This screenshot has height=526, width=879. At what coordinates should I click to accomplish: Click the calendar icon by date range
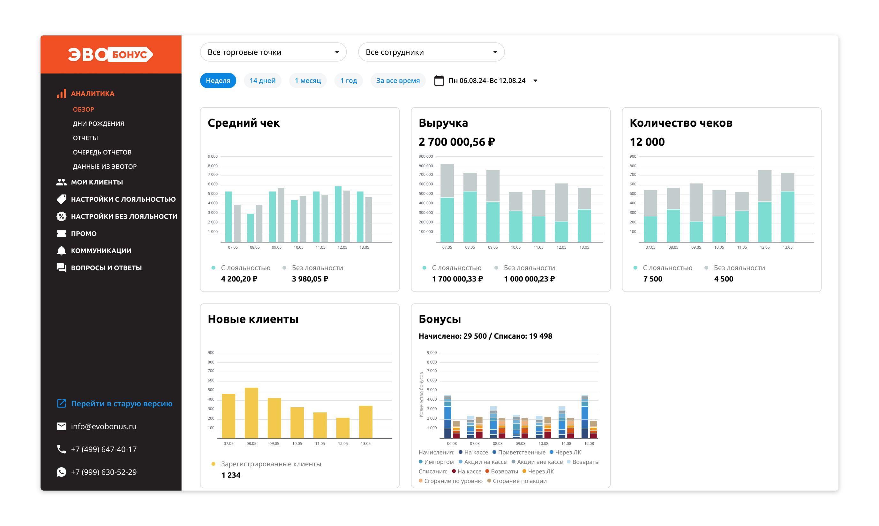point(439,80)
